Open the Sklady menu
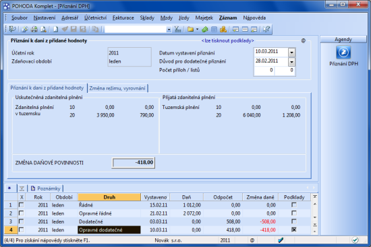371x247 pixels. click(x=147, y=17)
